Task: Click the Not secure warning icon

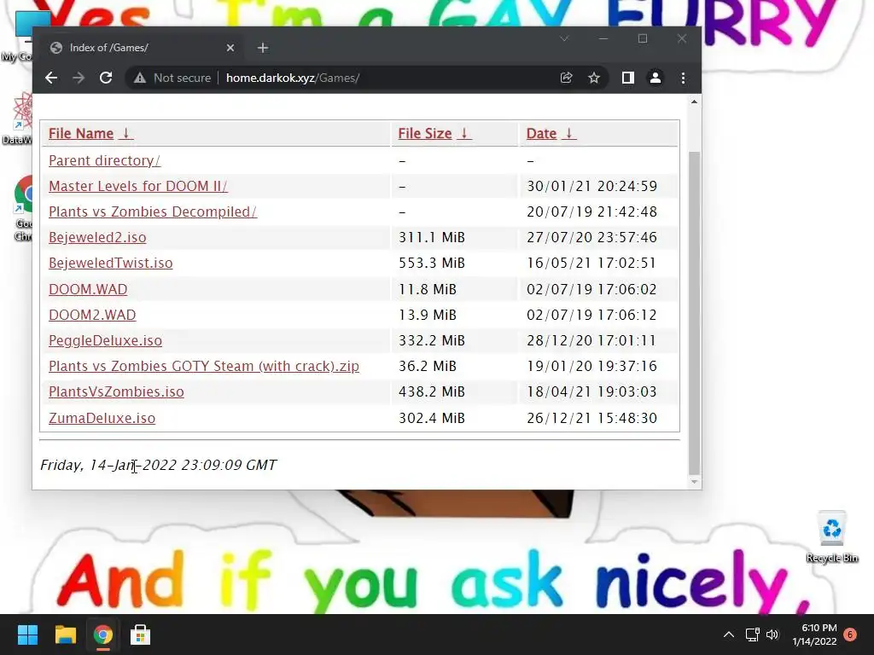Action: click(x=140, y=78)
